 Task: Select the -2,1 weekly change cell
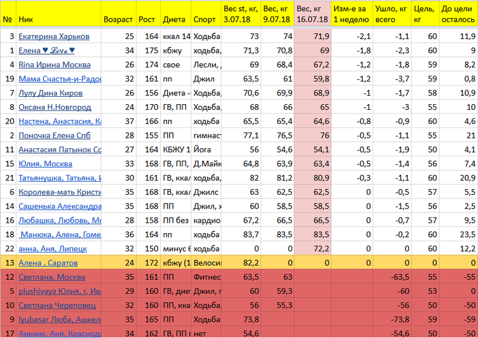(x=352, y=37)
